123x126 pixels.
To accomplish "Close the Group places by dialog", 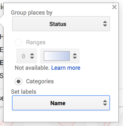I will (x=114, y=7).
